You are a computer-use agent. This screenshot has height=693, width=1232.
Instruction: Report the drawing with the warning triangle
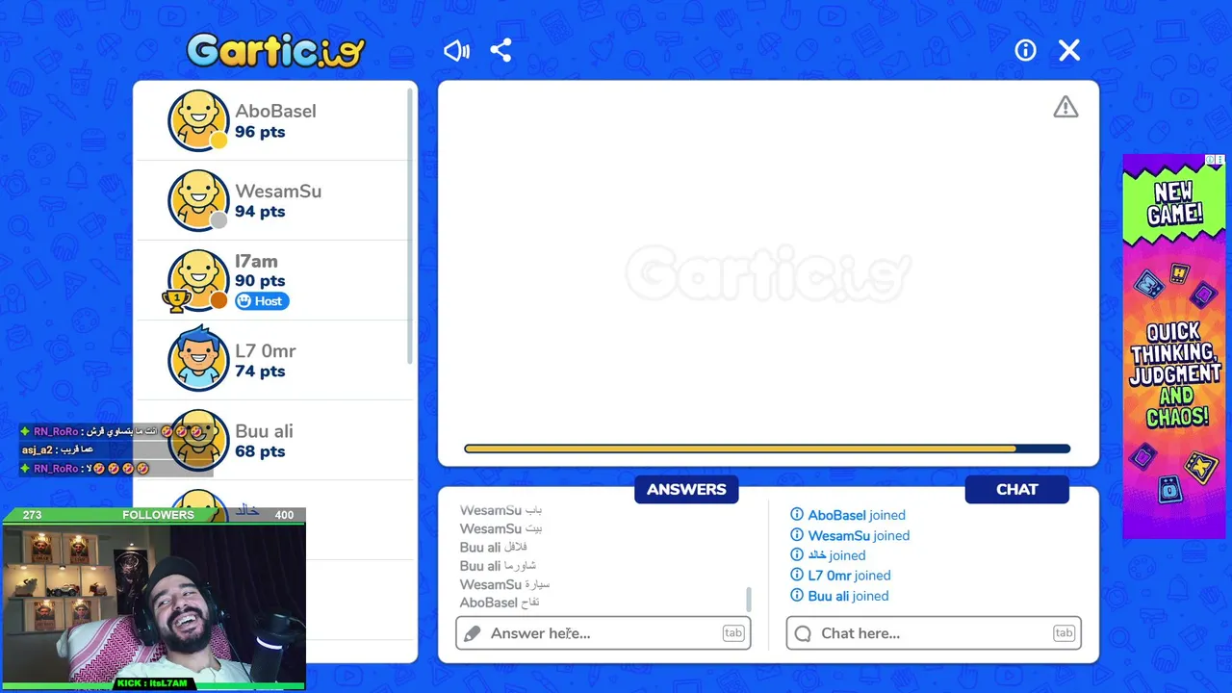click(1065, 107)
